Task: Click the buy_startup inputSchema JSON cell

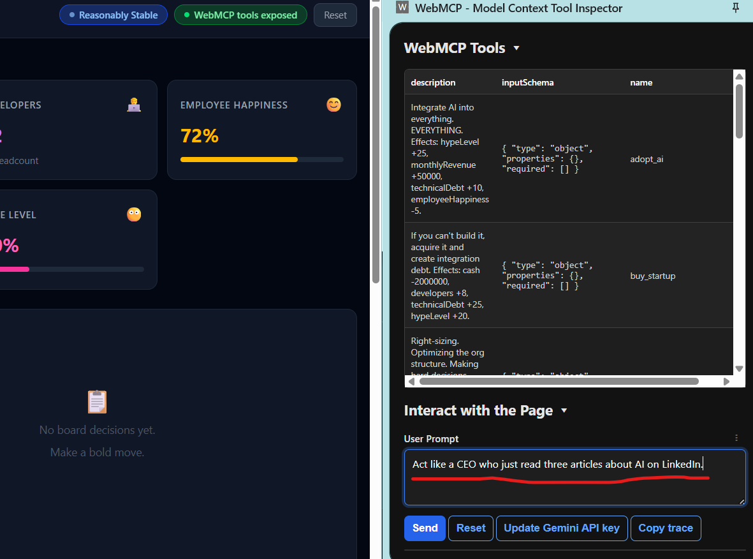Action: 548,276
